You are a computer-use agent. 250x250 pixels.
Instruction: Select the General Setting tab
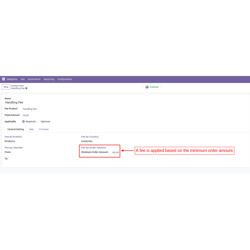[15, 129]
